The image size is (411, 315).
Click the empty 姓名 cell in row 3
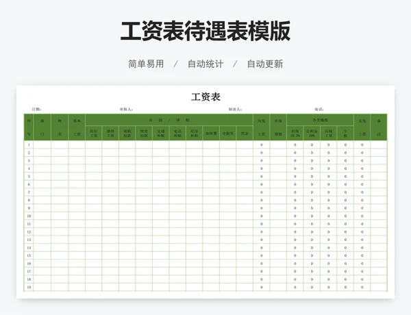coord(60,160)
